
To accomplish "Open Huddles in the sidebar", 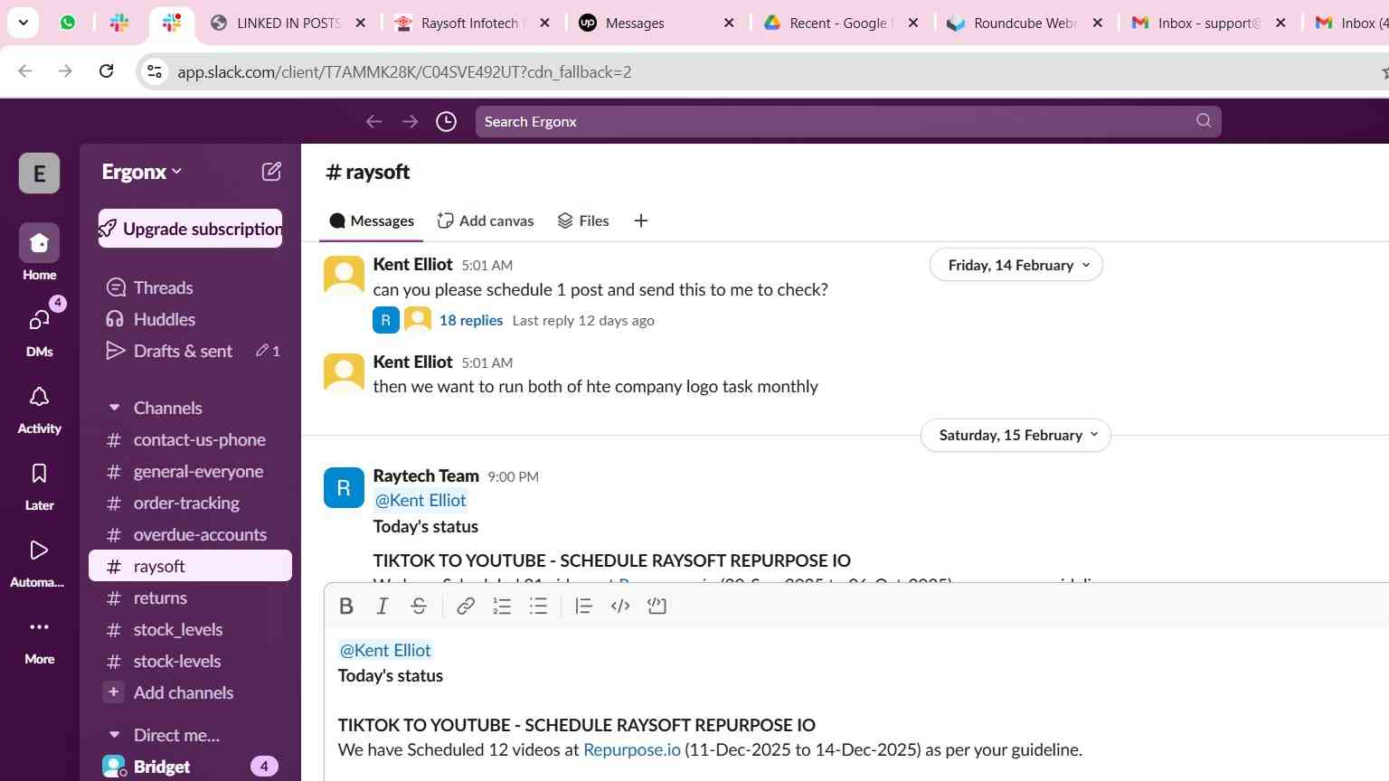I will (x=190, y=319).
